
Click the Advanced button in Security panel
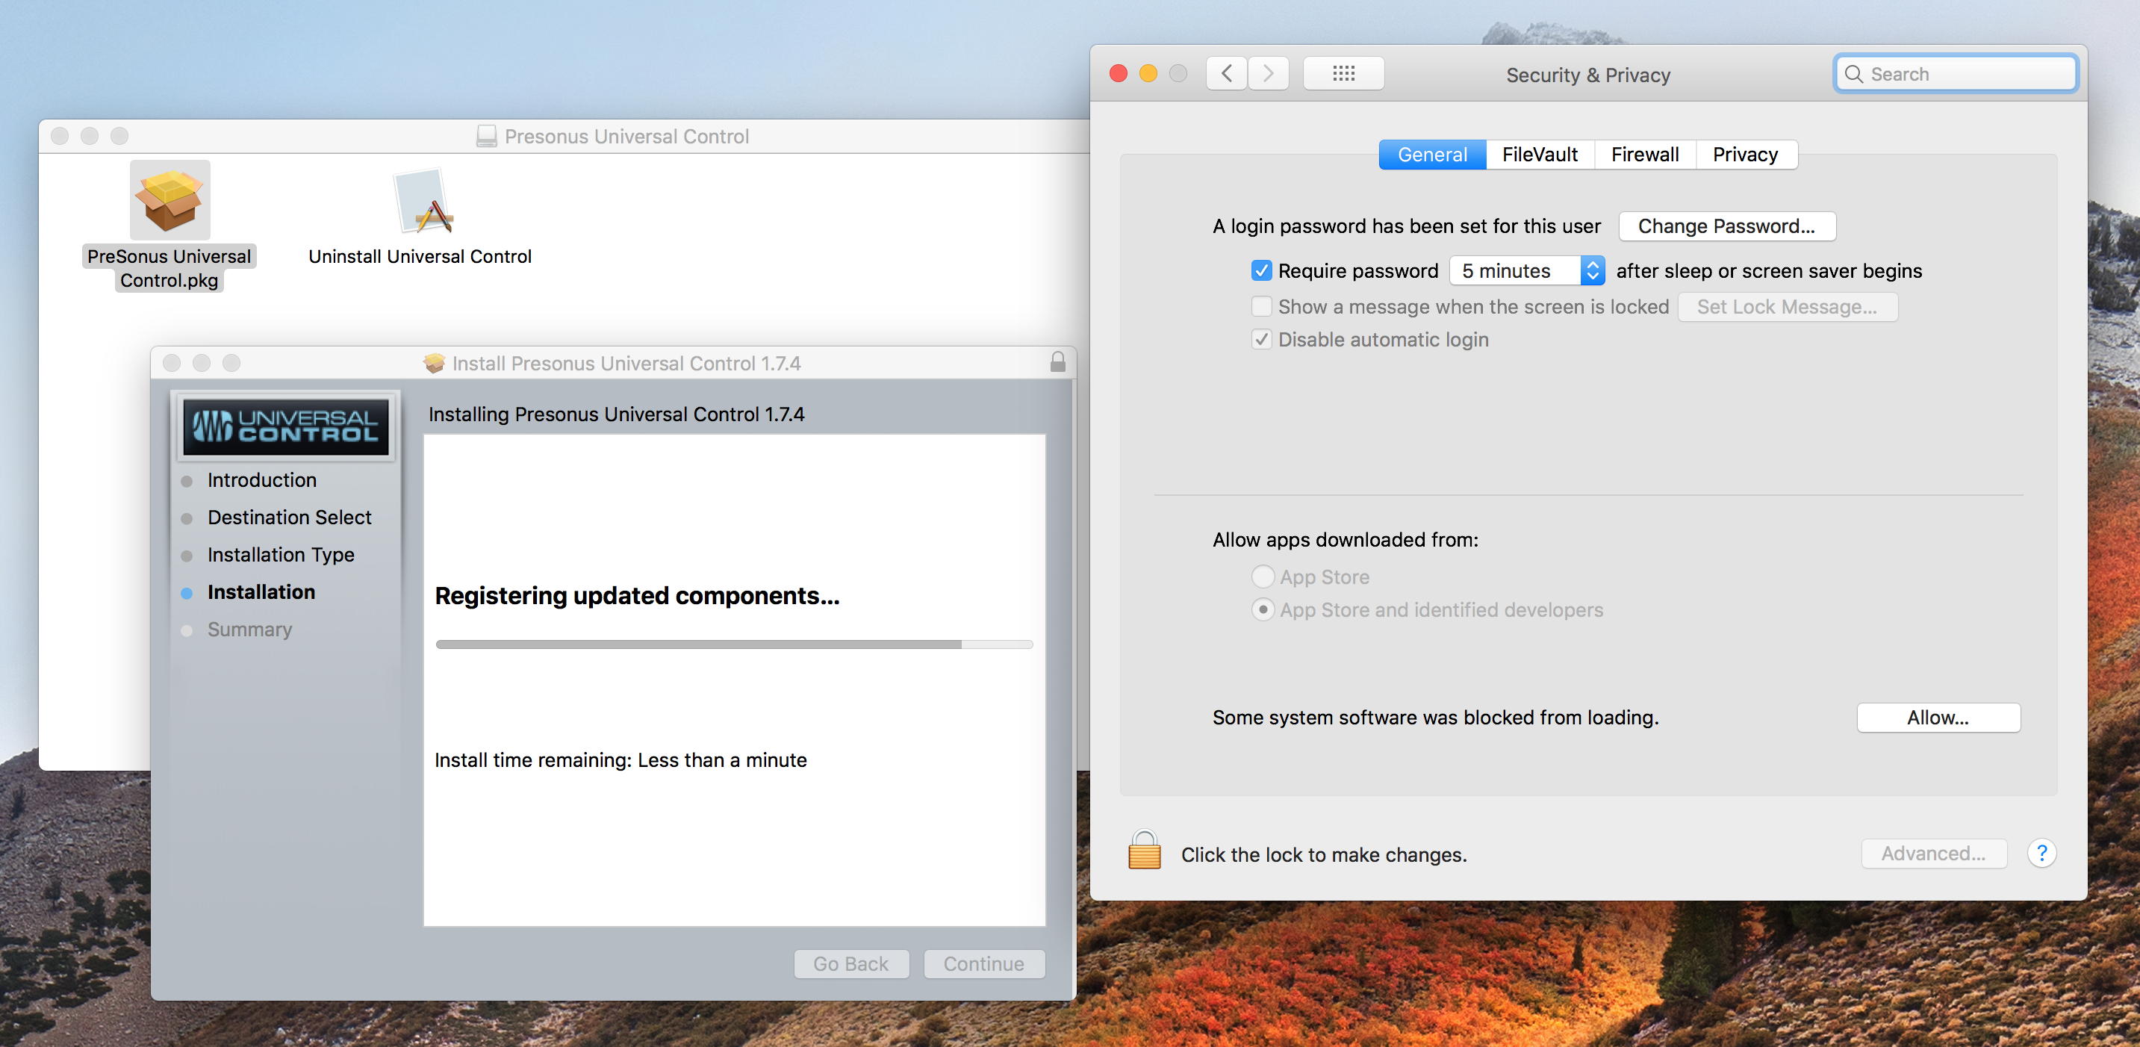tap(1932, 854)
